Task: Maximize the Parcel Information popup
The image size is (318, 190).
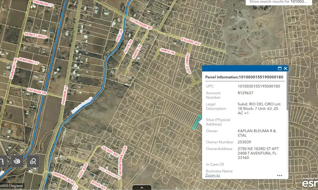Action: click(279, 68)
